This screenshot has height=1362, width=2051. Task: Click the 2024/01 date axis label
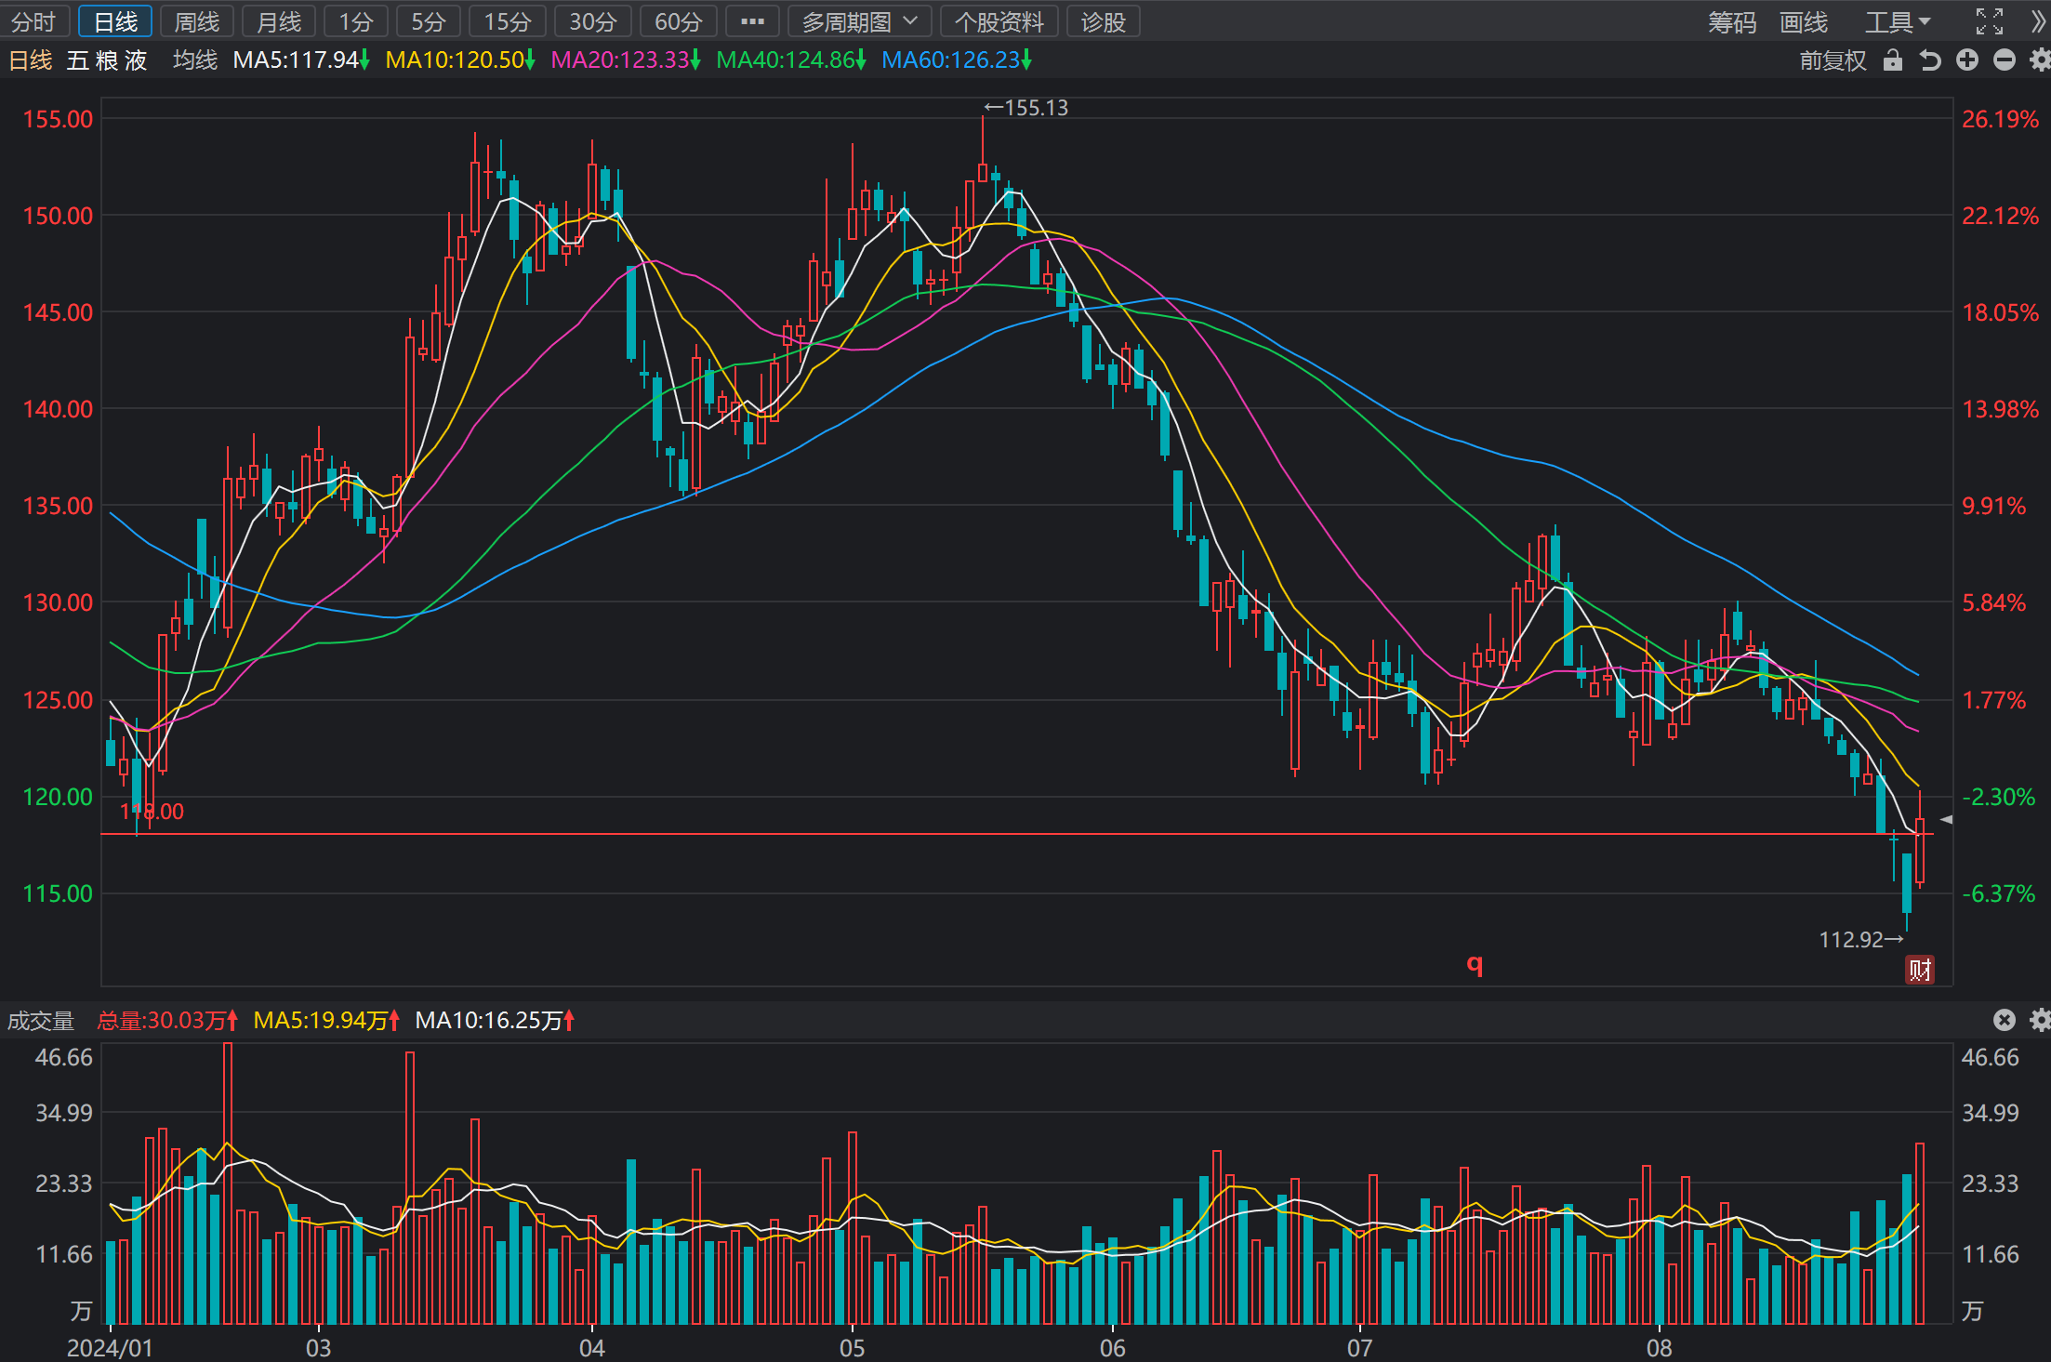click(x=110, y=1348)
